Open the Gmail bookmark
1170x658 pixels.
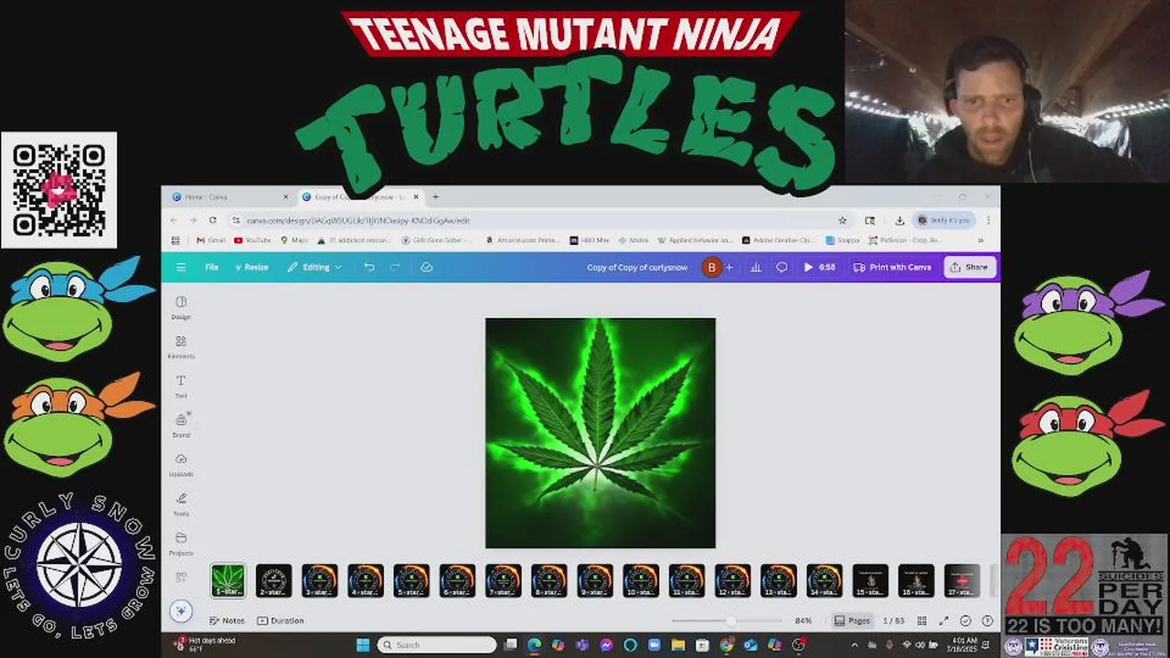point(210,240)
